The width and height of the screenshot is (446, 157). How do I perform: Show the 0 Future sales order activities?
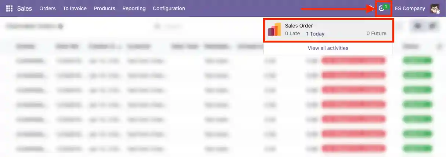[x=376, y=33]
